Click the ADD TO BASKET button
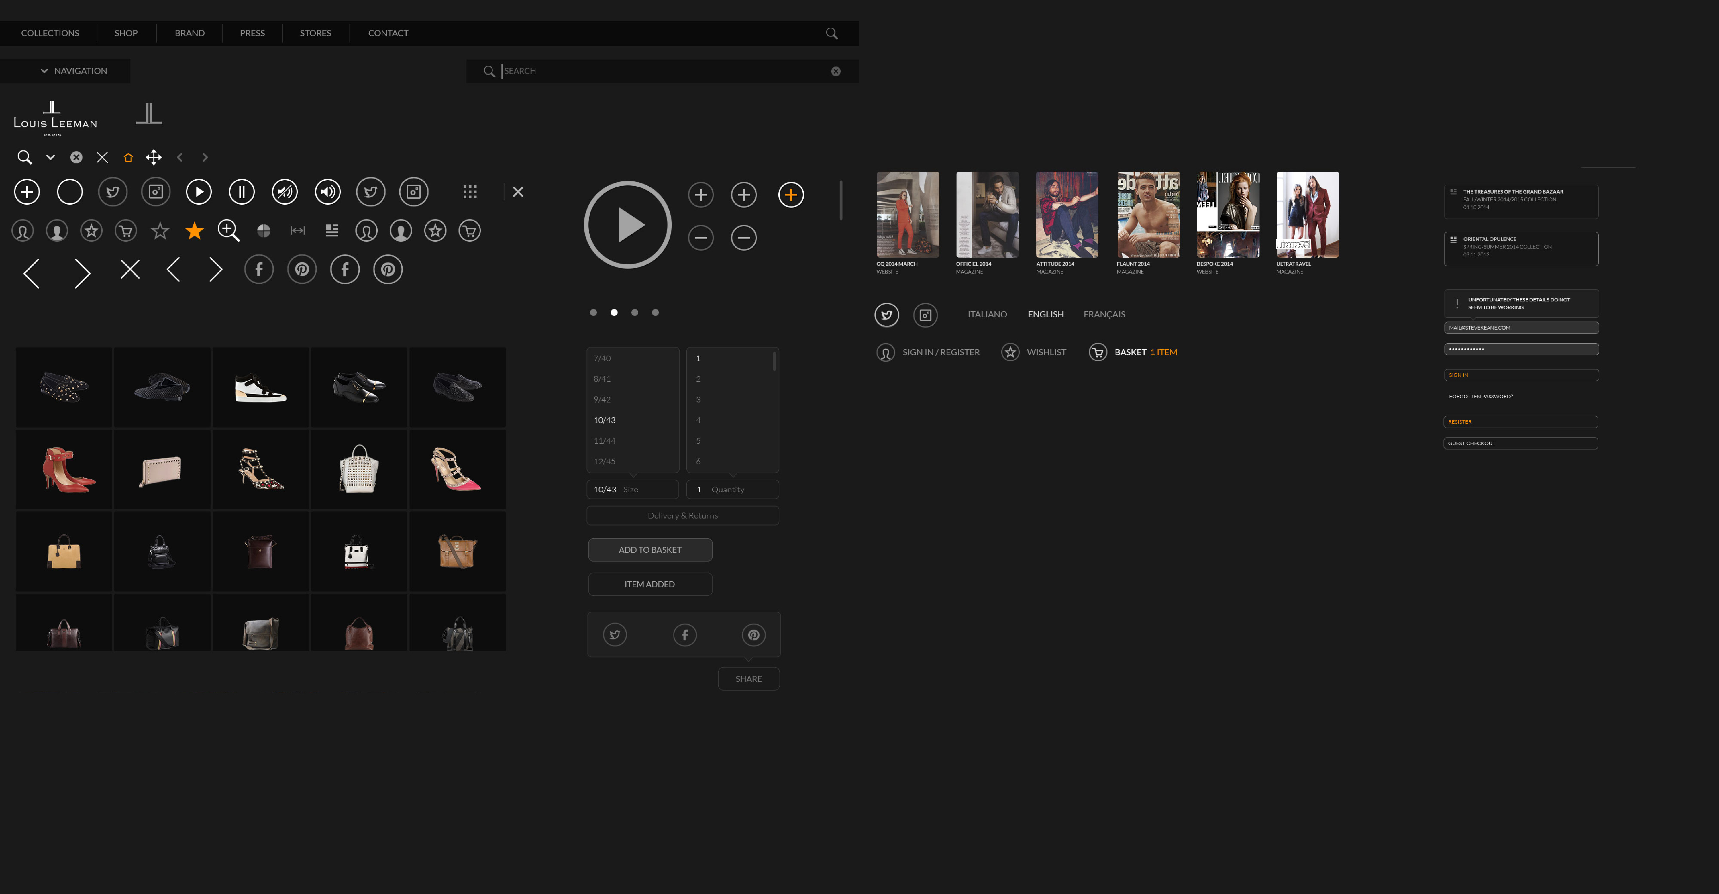1719x894 pixels. click(650, 550)
